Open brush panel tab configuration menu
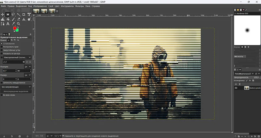Screen dimensions: 261x138 pos(260,10)
